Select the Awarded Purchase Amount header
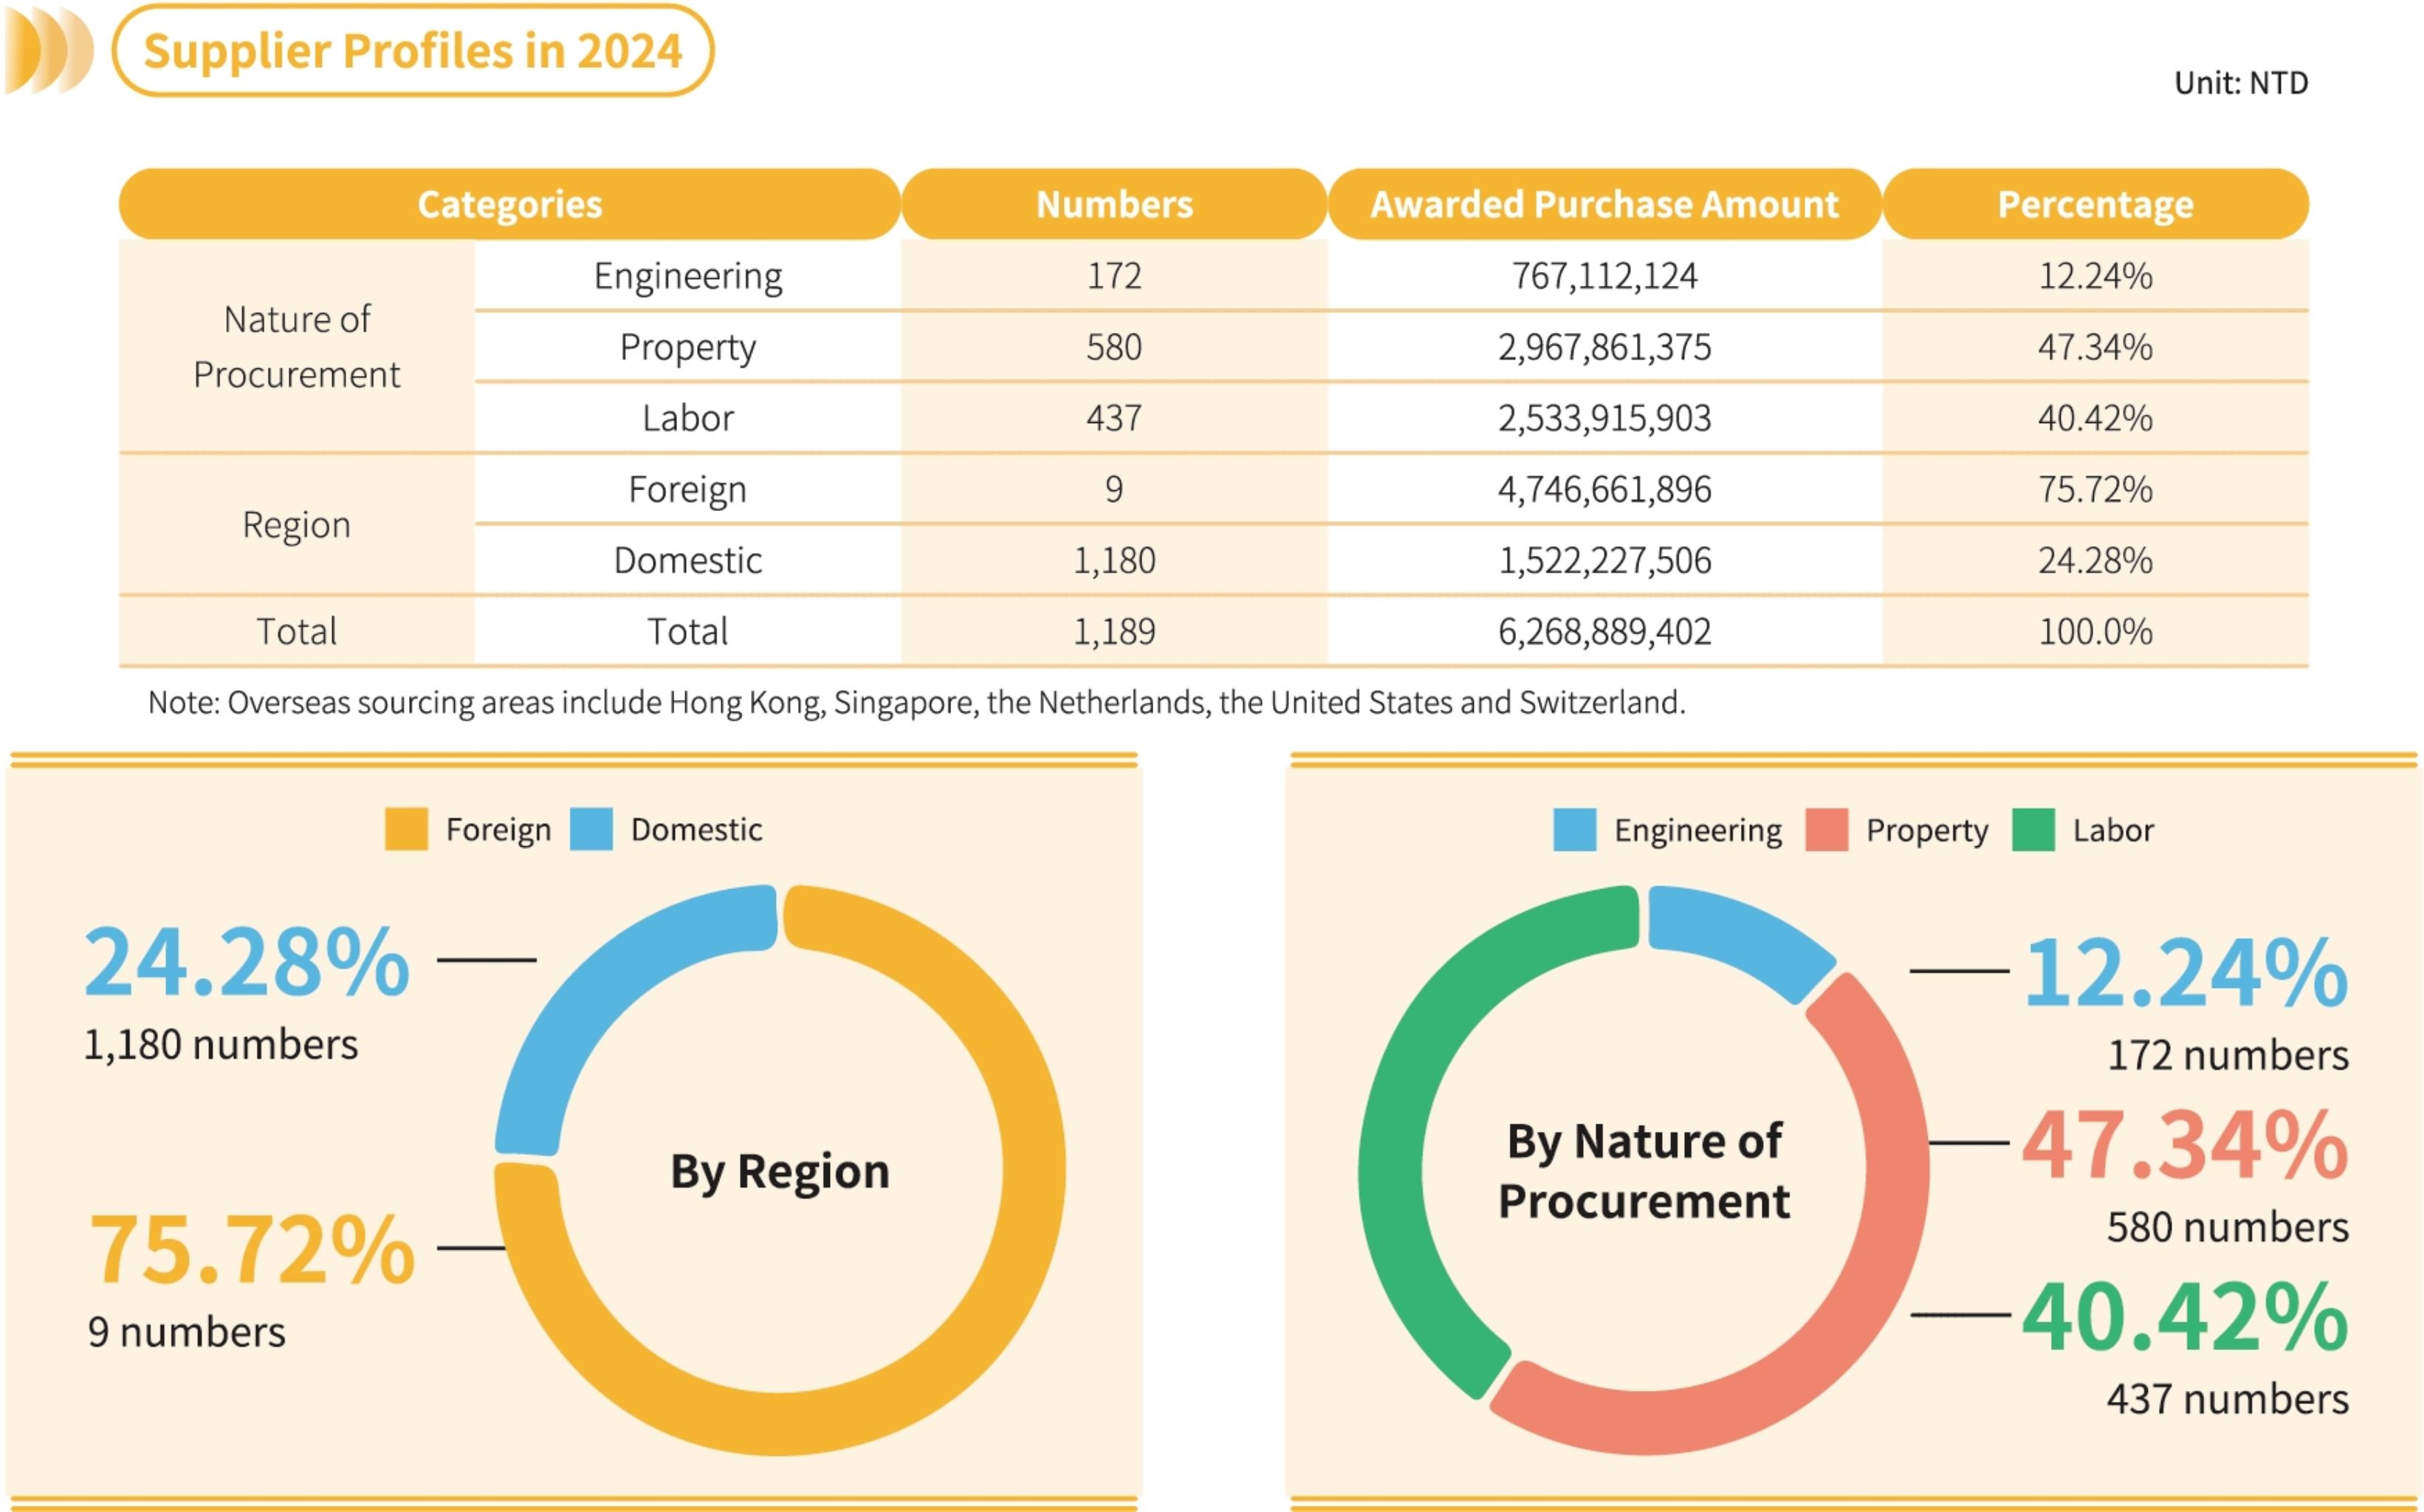The width and height of the screenshot is (2424, 1512). click(1604, 204)
